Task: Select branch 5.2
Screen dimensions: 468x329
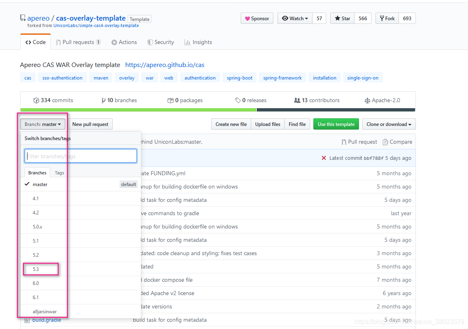Action: (81, 255)
